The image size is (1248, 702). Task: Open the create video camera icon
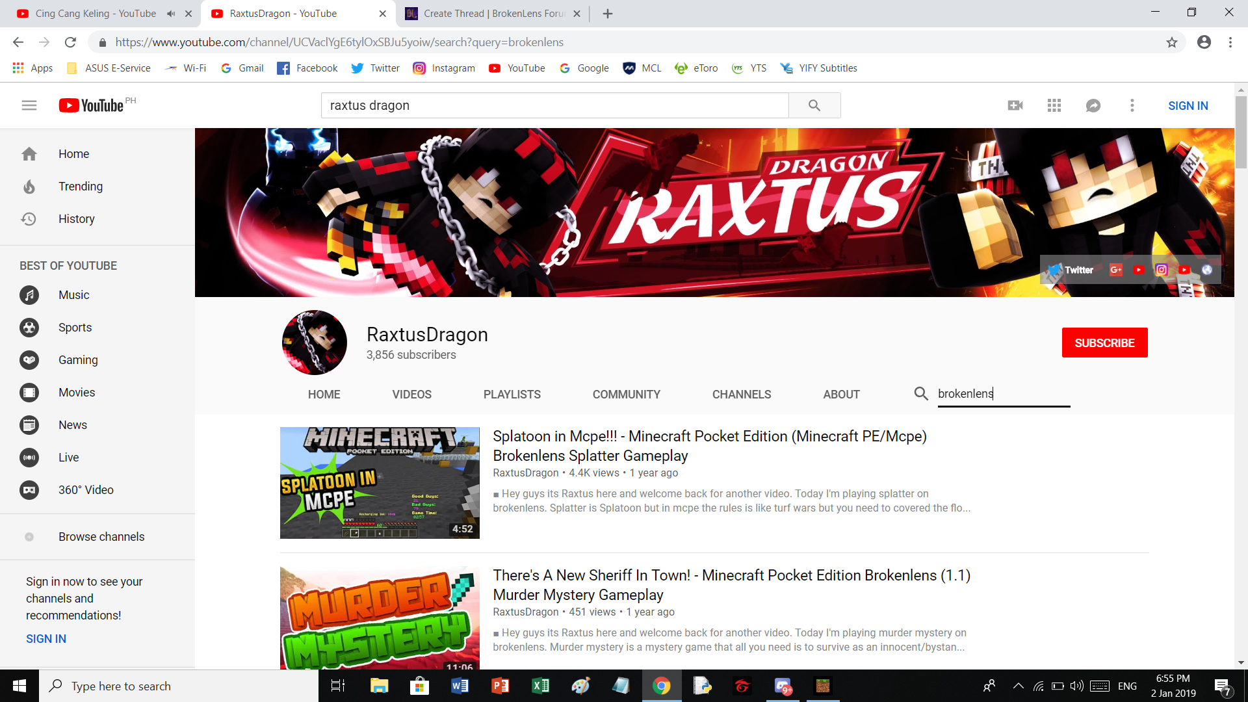(x=1015, y=105)
